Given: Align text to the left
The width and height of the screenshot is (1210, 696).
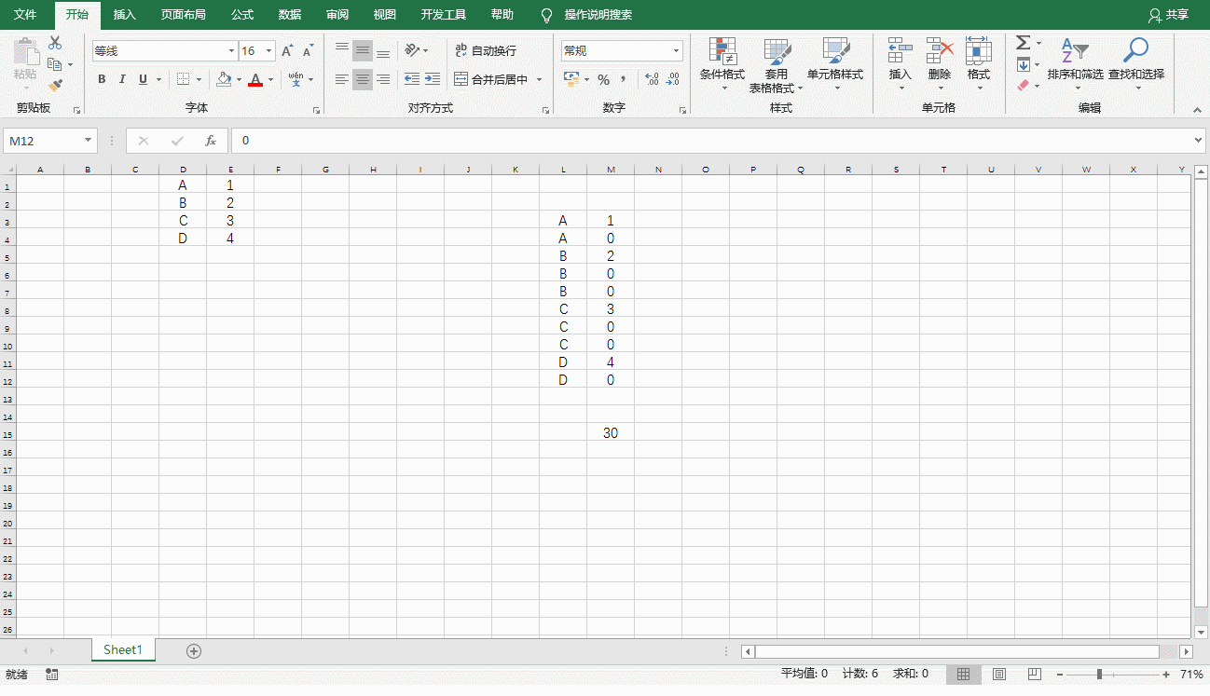Looking at the screenshot, I should (341, 79).
